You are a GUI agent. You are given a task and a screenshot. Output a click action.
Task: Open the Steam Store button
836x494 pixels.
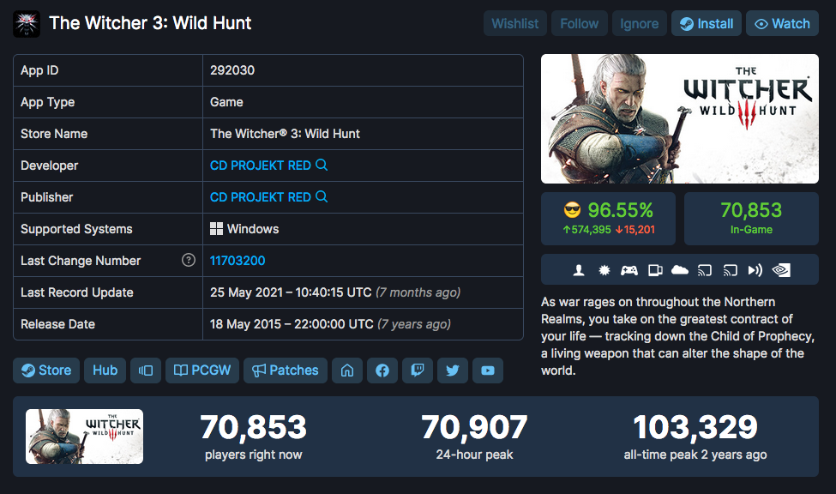tap(46, 370)
